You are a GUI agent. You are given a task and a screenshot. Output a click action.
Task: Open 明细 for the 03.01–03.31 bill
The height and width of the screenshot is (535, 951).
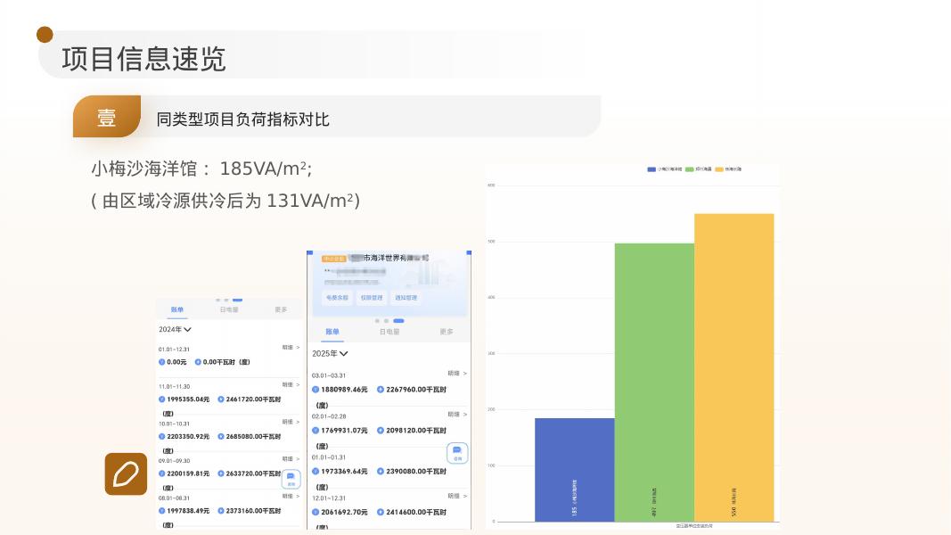457,373
